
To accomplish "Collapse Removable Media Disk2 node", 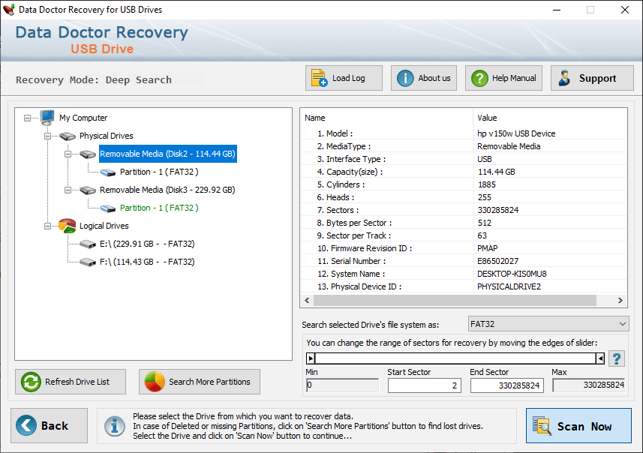I will point(68,154).
